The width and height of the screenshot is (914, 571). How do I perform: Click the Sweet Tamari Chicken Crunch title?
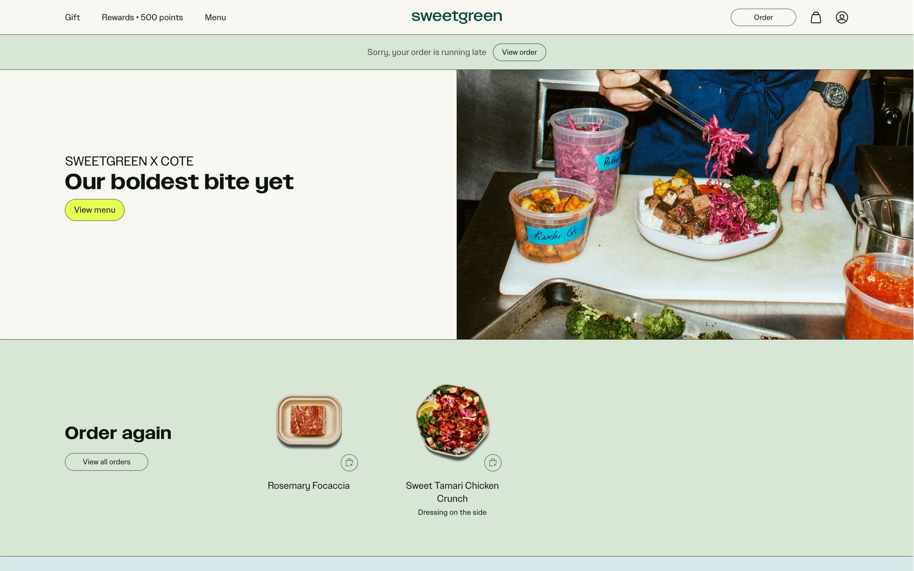(452, 492)
